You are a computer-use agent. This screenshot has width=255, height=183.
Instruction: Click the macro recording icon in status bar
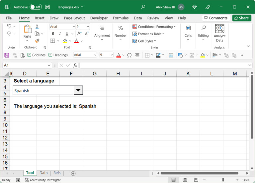(18, 180)
